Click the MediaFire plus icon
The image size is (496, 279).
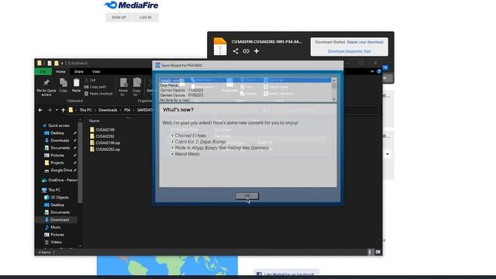pos(257,51)
